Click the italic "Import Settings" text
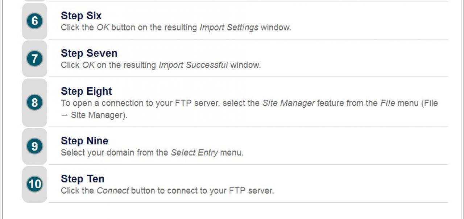Viewport: 464px width, 219px height. coord(229,28)
